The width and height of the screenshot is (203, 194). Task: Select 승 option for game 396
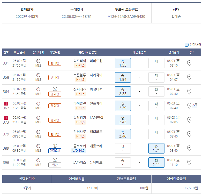[x=123, y=163]
